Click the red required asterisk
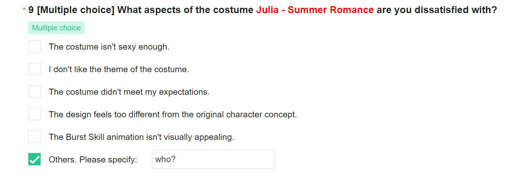 (x=24, y=10)
